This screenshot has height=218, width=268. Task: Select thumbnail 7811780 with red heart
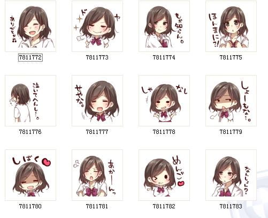[30, 175]
